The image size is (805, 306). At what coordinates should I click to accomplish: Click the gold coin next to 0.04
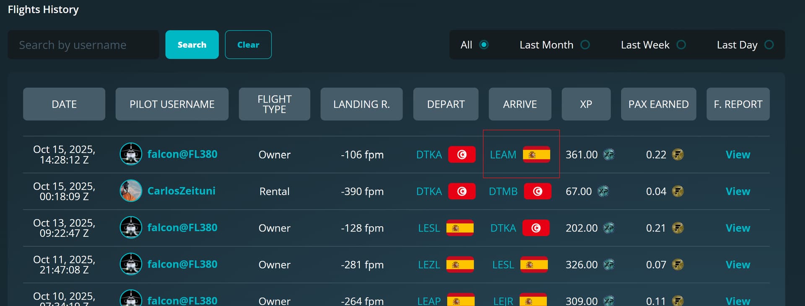[x=678, y=191]
